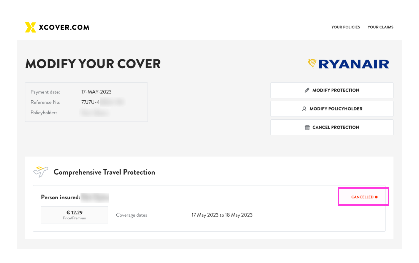This screenshot has height=263, width=419.
Task: Click the orange status dot next to CANCELLED
Action: click(376, 197)
